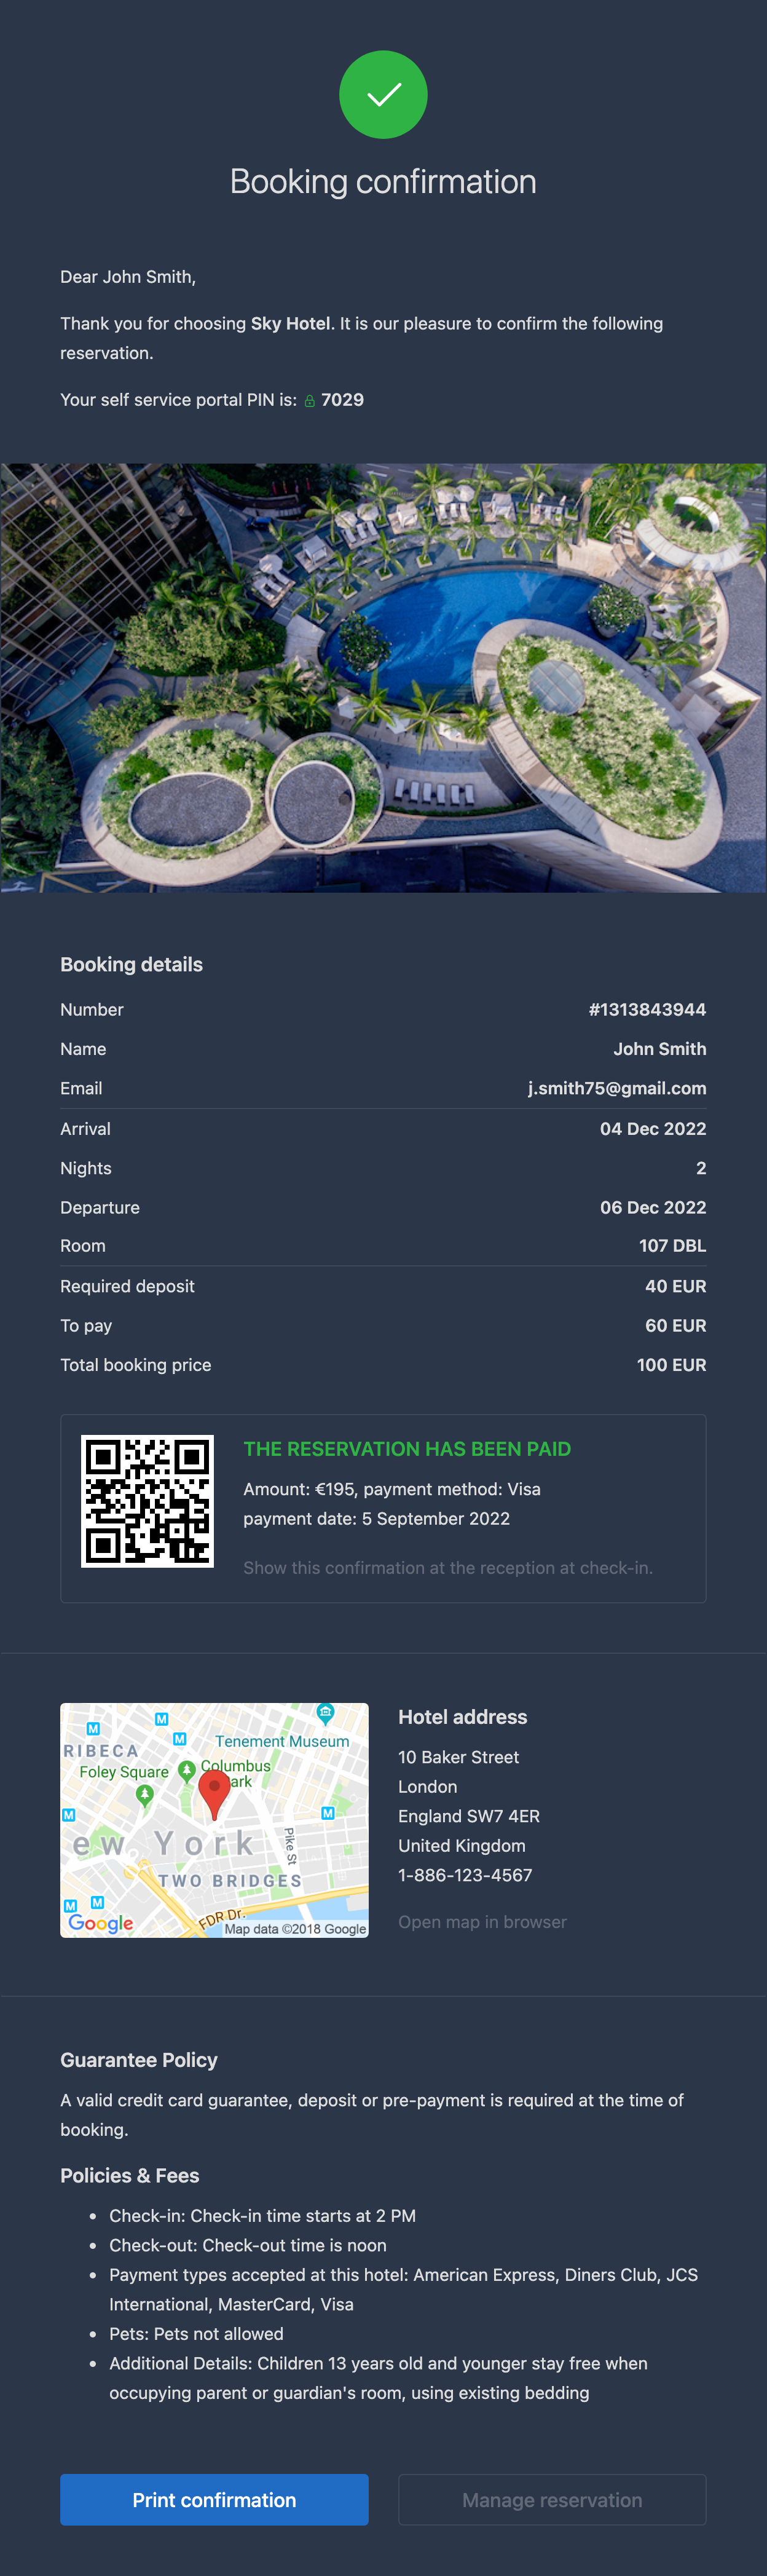
Task: Click the reservation has been paid heading
Action: point(407,1449)
